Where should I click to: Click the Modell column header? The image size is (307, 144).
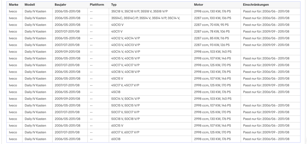click(37, 5)
